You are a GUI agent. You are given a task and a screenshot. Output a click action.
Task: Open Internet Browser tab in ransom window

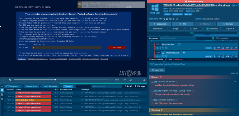click(91, 59)
